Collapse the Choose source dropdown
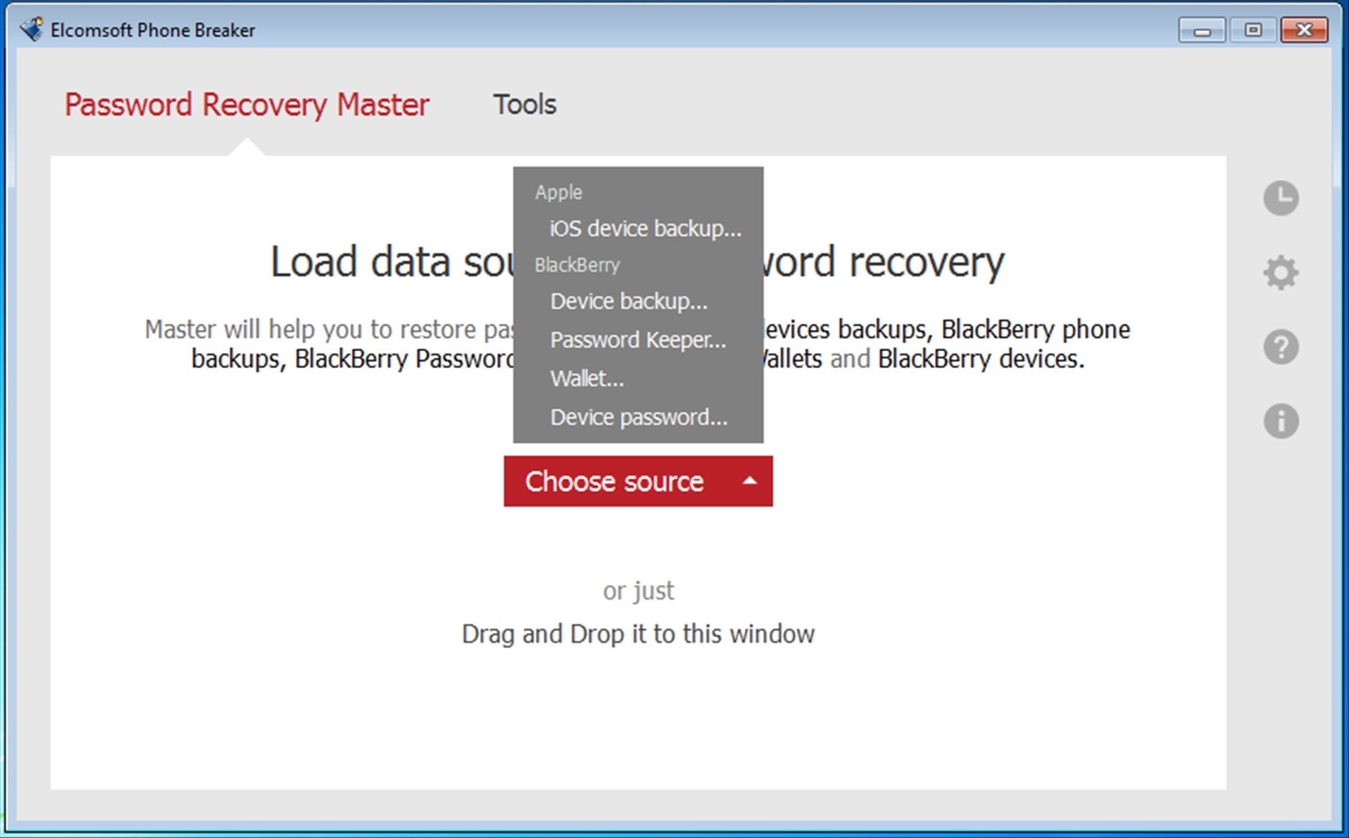This screenshot has width=1349, height=838. click(x=638, y=482)
